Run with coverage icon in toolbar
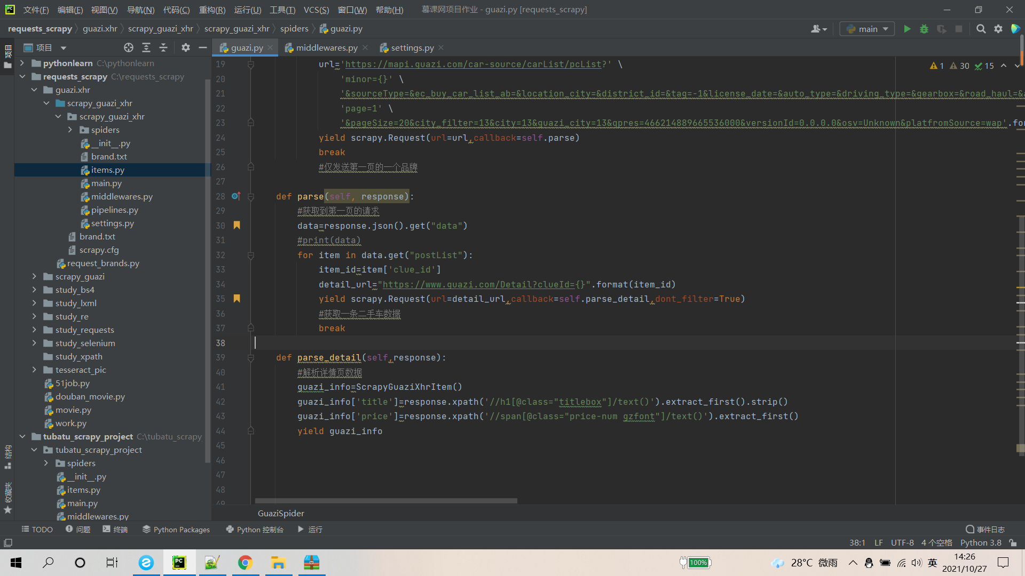The image size is (1025, 576). (x=942, y=29)
